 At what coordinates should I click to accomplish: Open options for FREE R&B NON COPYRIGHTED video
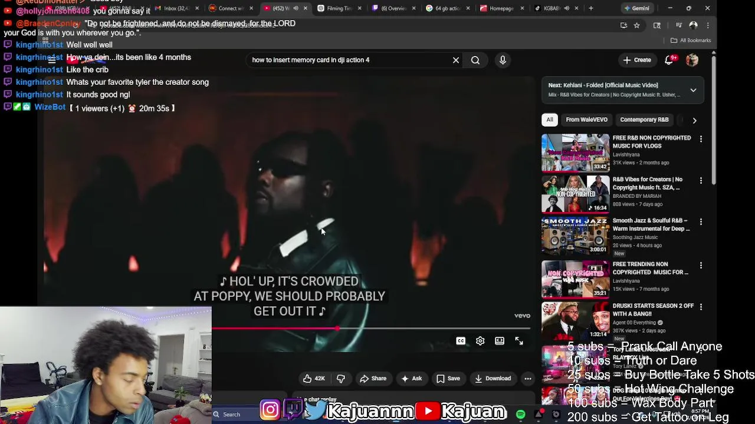point(701,139)
